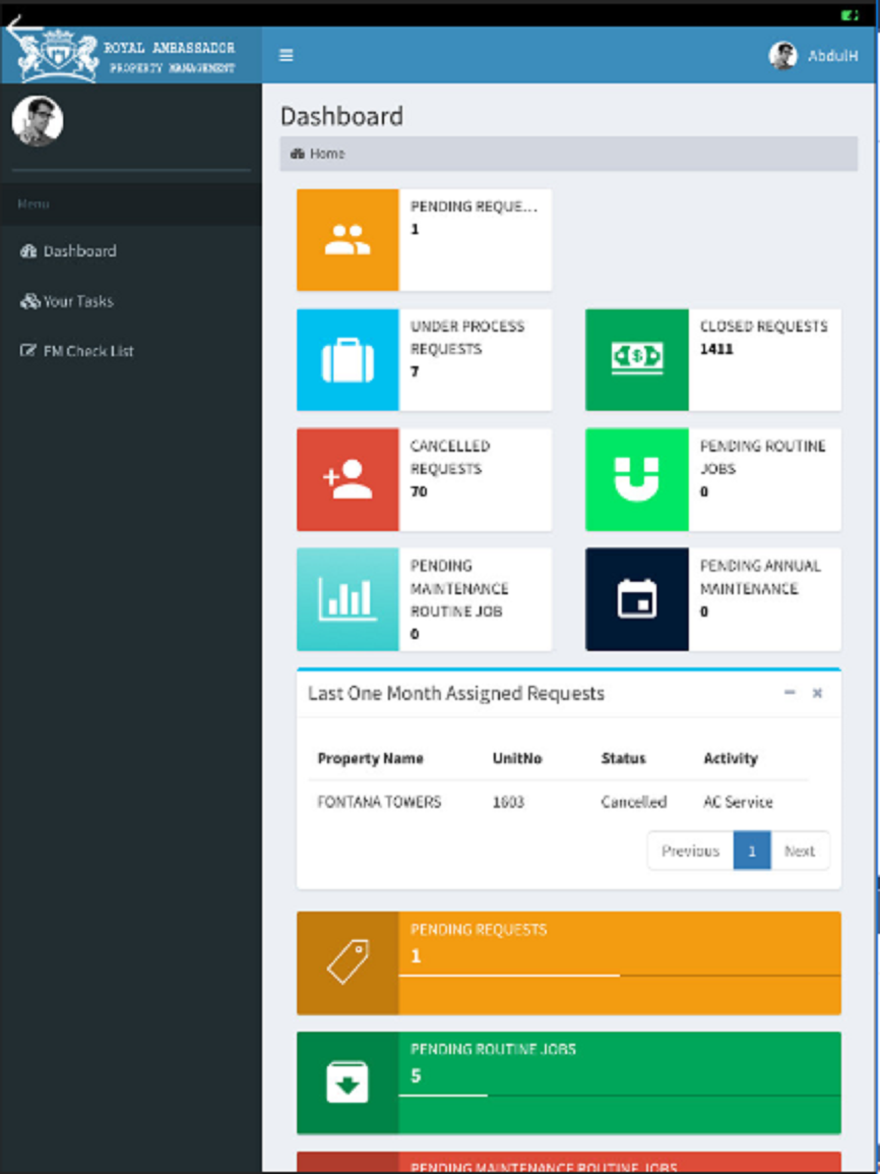This screenshot has height=1174, width=880.
Task: Sort by UnitNo column header
Action: pyautogui.click(x=517, y=758)
